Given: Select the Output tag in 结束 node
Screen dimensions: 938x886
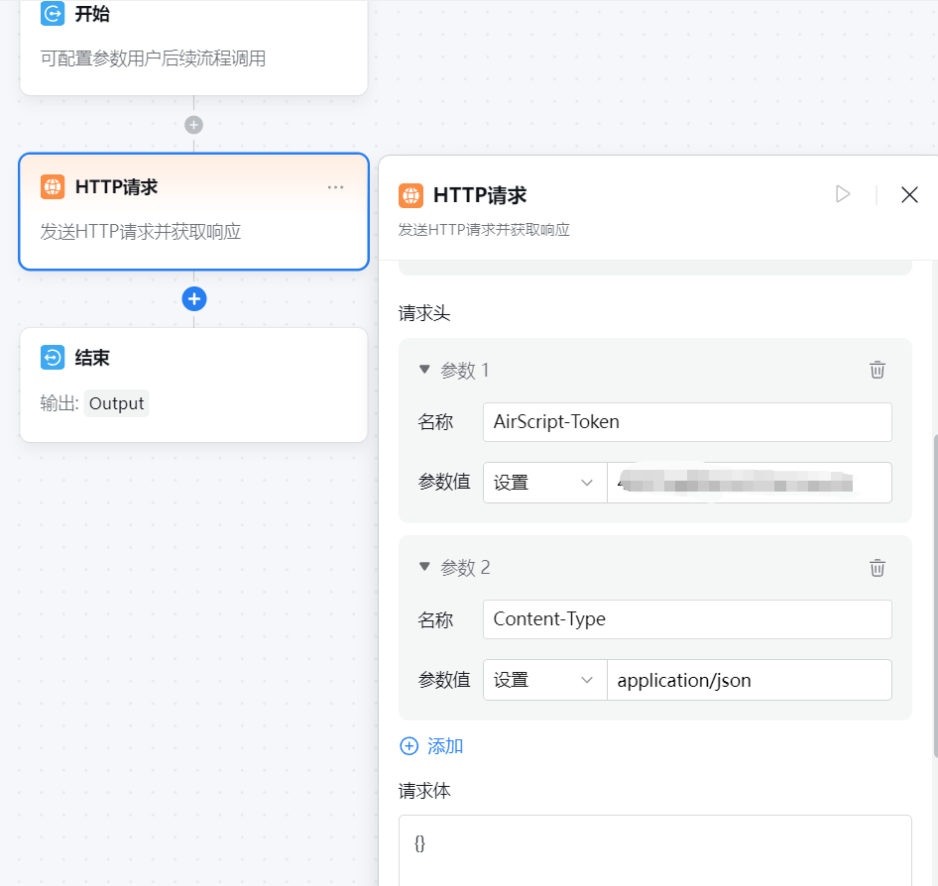Looking at the screenshot, I should (117, 403).
